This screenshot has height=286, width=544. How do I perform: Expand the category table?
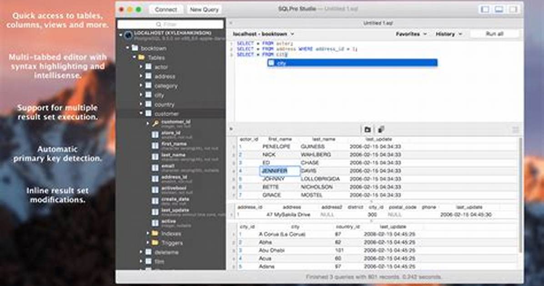tap(141, 86)
